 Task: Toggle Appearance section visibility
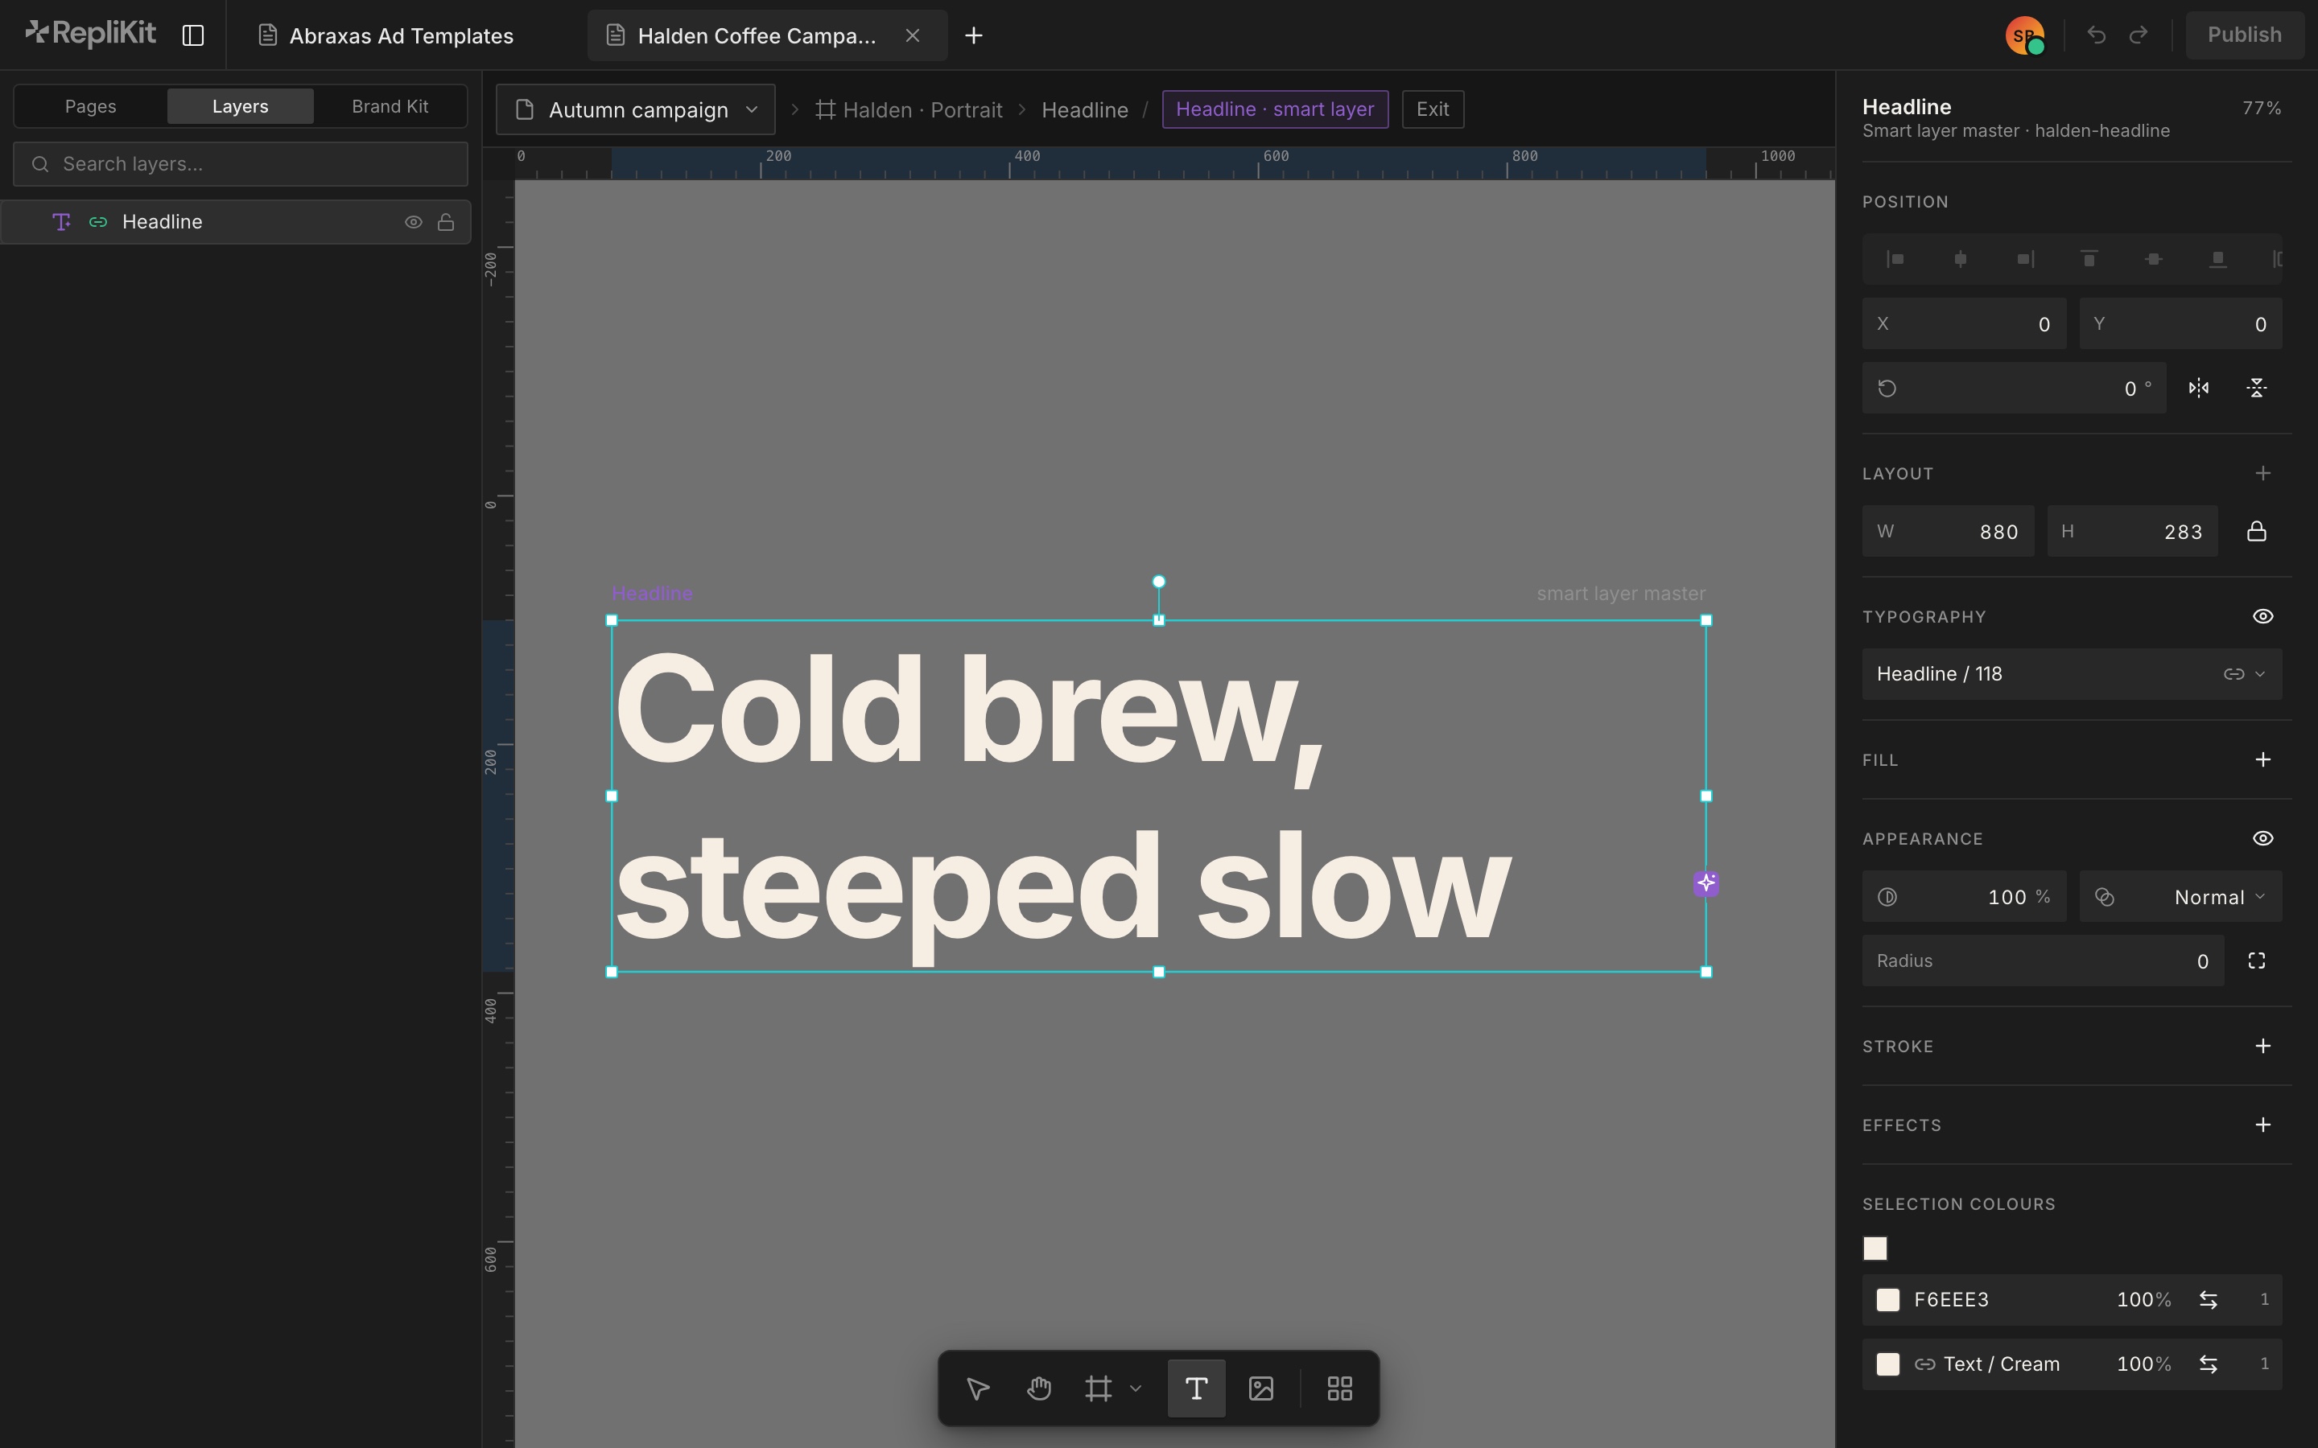[2262, 839]
